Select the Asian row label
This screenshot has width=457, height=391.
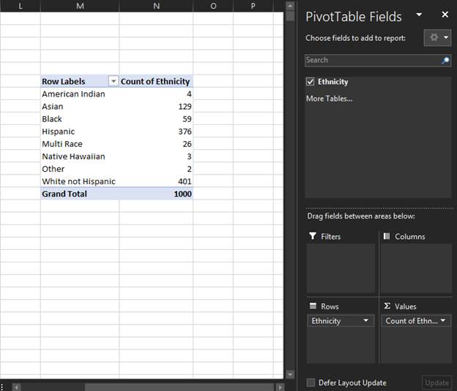coord(80,106)
